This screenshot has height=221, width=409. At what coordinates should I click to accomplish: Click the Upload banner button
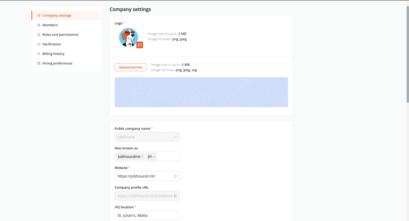click(131, 67)
